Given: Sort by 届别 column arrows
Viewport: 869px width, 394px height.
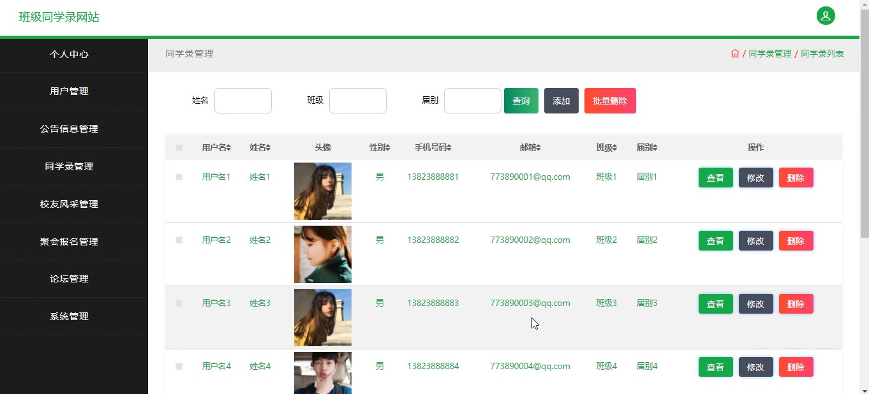Looking at the screenshot, I should click(655, 148).
